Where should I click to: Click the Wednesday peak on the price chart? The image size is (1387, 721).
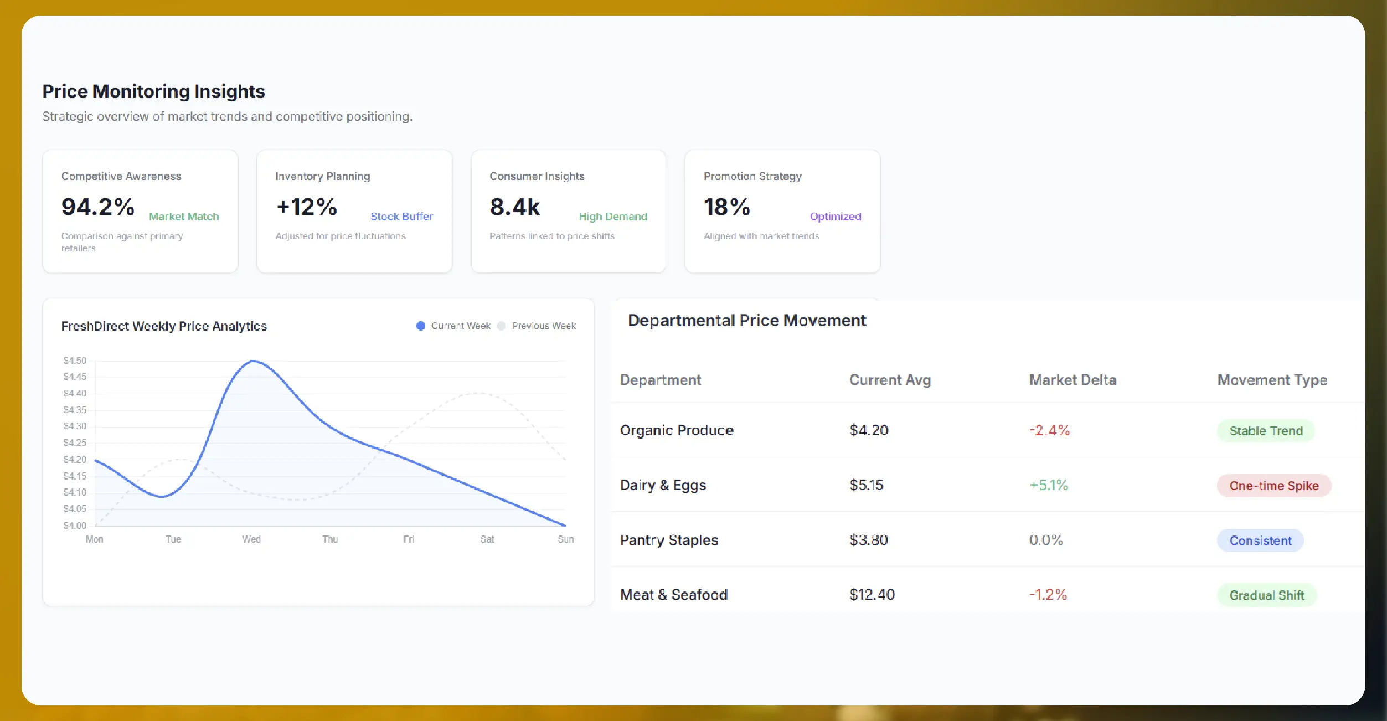click(x=254, y=360)
